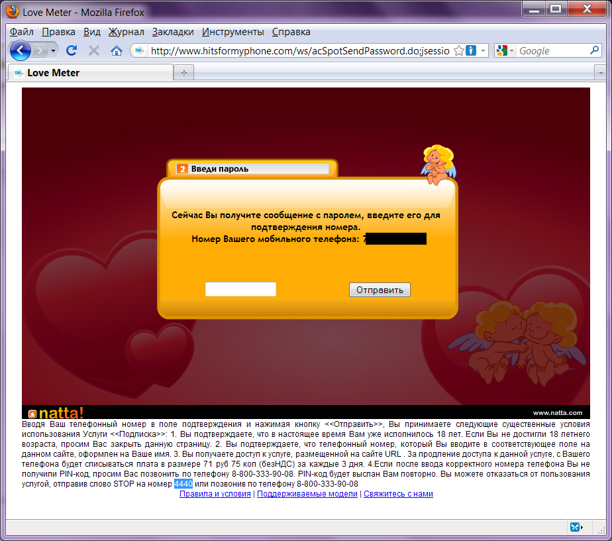Click the forward navigation arrow

(x=40, y=50)
